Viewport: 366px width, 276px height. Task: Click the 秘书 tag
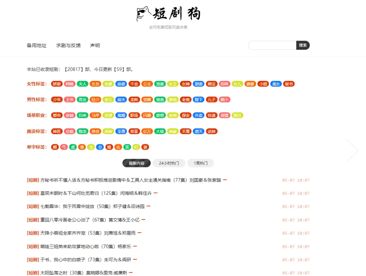pos(289,84)
